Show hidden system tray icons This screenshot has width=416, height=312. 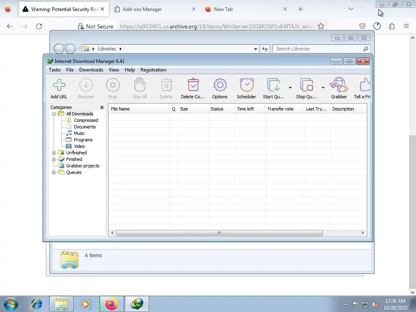click(x=345, y=304)
